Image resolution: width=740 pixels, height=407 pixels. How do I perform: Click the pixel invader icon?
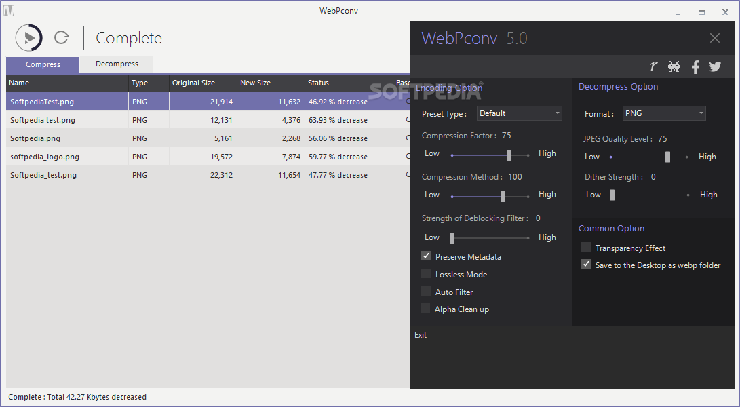pos(674,66)
